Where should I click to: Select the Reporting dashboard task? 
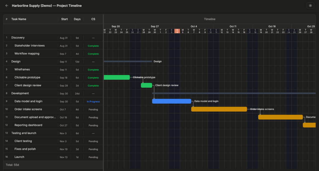53,125
